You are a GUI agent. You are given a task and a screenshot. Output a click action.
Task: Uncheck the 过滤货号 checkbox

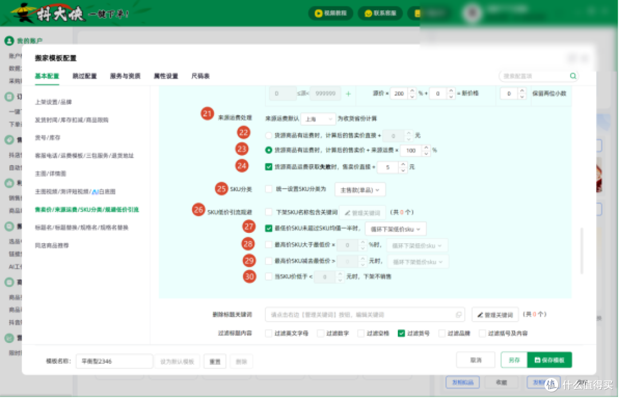click(401, 333)
